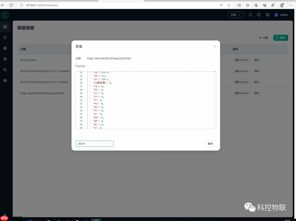Open the dashboard monitoring sidebar icon
Screen dimensions: 296x221
[x=5, y=27]
